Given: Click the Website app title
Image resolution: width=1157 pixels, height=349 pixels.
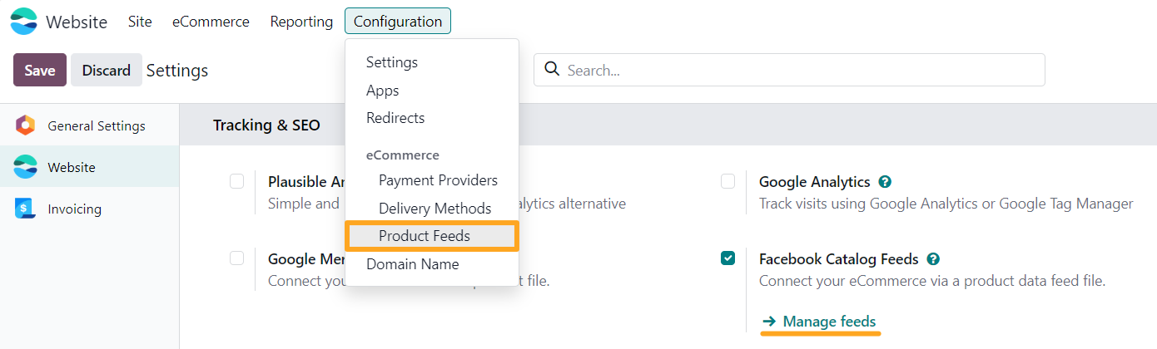Looking at the screenshot, I should tap(77, 22).
